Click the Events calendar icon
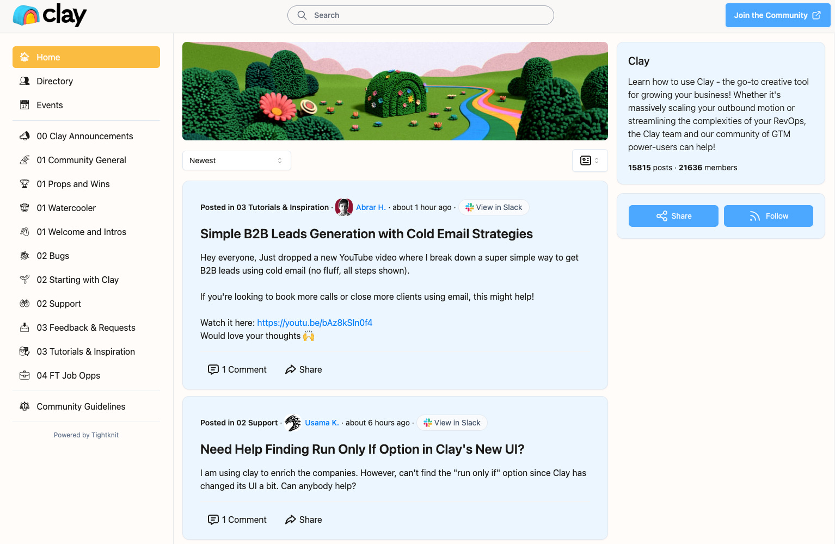This screenshot has width=835, height=544. pos(24,105)
